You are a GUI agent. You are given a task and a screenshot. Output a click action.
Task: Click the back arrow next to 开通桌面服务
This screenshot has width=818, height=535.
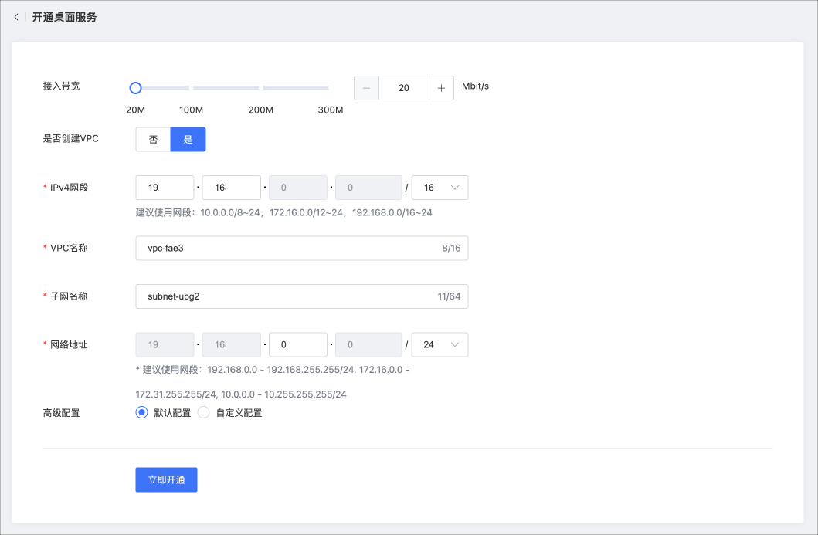(16, 15)
